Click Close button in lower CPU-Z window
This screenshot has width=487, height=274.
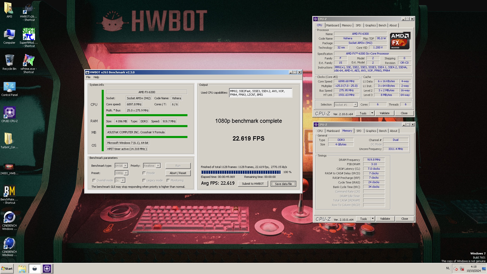[405, 219]
